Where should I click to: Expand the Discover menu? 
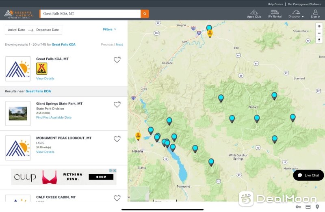(296, 14)
